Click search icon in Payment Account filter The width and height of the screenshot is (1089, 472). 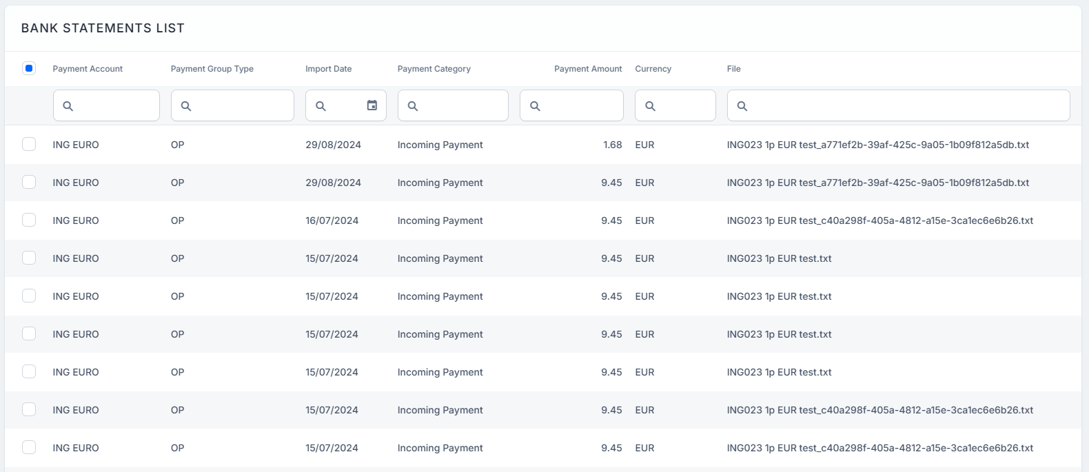tap(68, 106)
